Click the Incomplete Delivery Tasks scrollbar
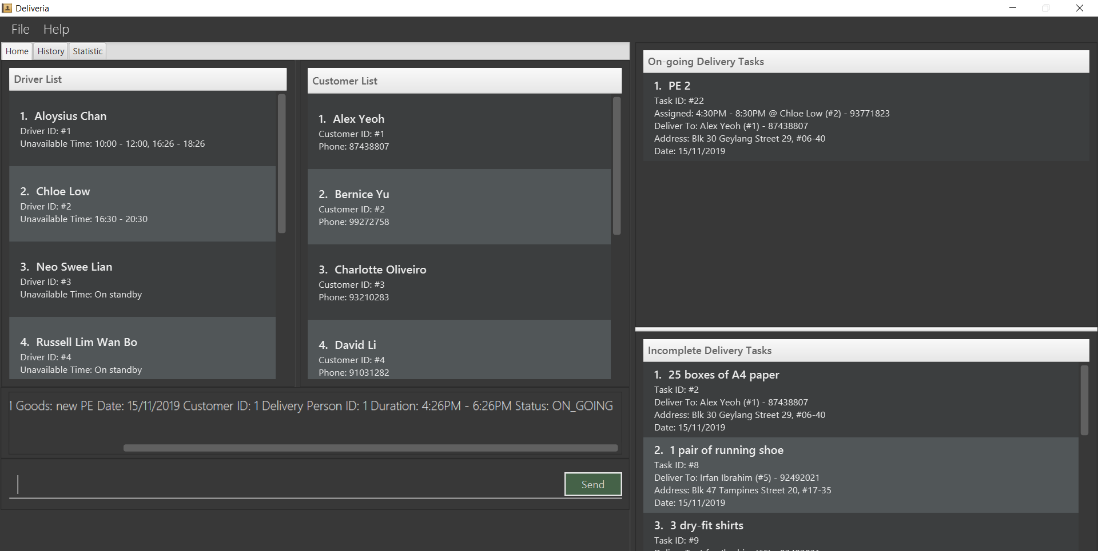This screenshot has width=1098, height=551. [1084, 400]
